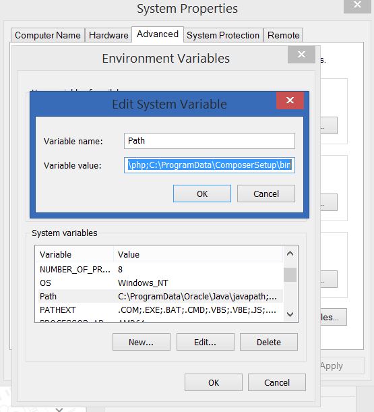Close the System Properties window
The height and width of the screenshot is (412, 374).
click(357, 5)
